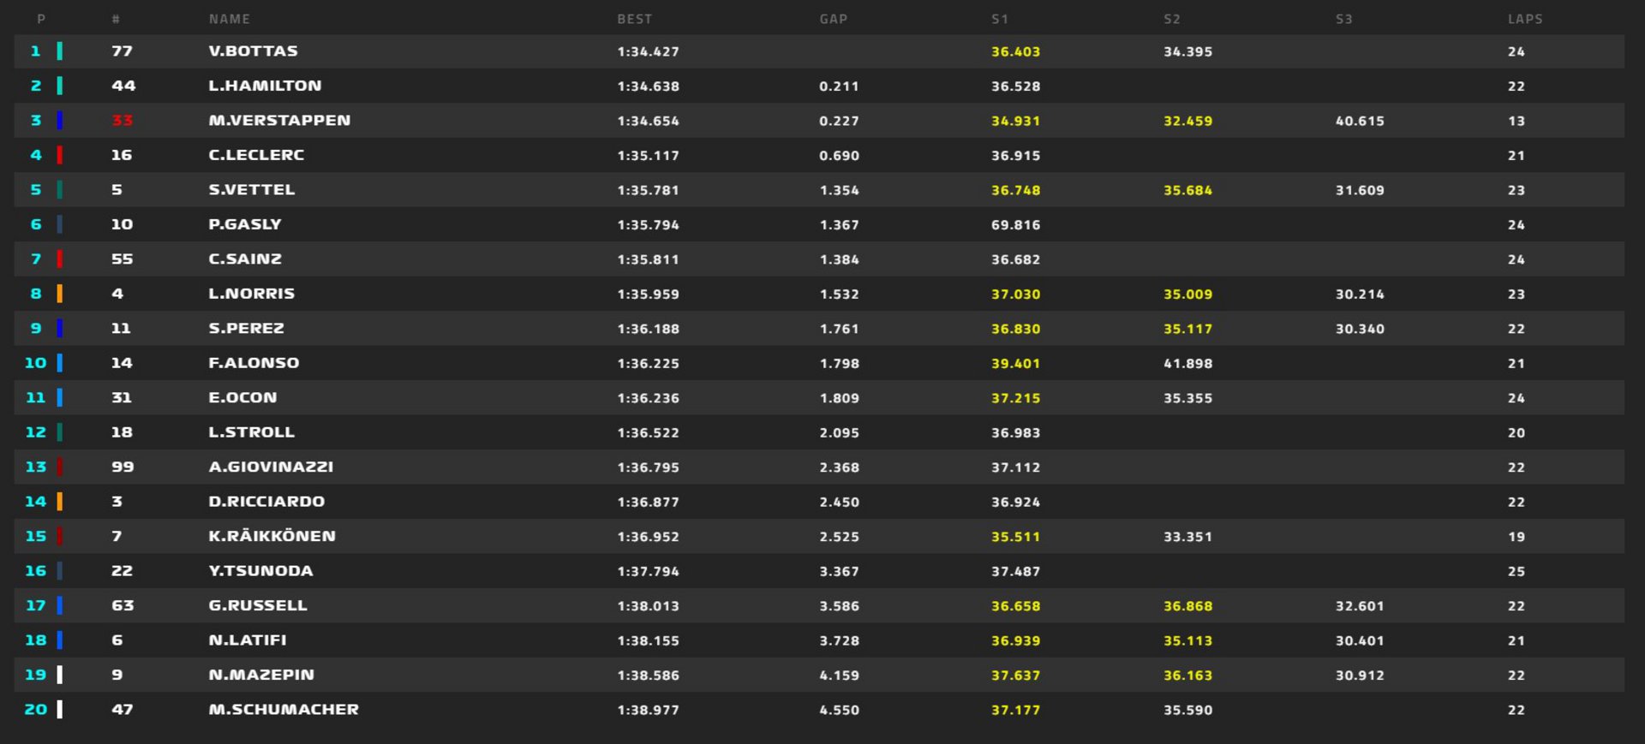Select Y.TSUNODA driver name
1645x744 pixels.
pyautogui.click(x=260, y=571)
